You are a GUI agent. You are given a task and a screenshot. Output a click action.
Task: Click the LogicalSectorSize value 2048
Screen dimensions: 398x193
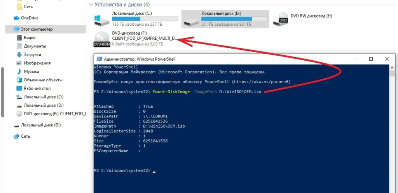[148, 131]
